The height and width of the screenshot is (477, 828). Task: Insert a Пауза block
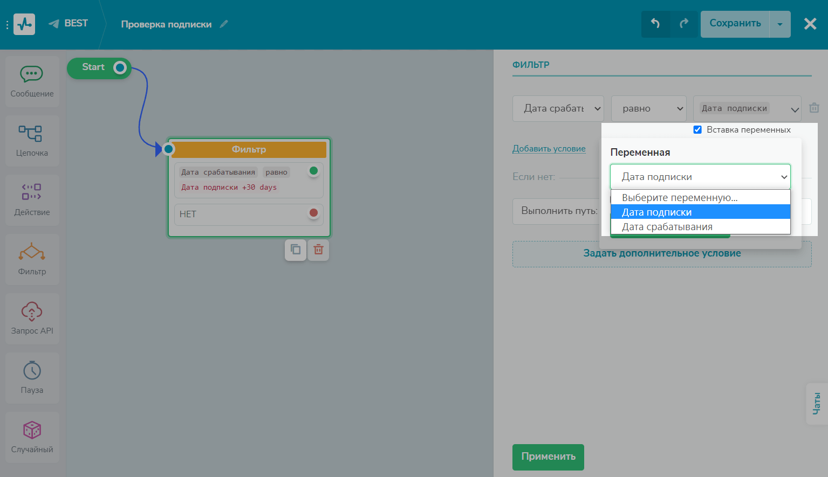32,378
